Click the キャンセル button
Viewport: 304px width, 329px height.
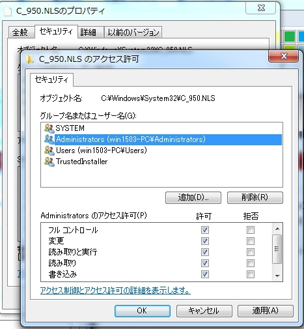coord(204,311)
